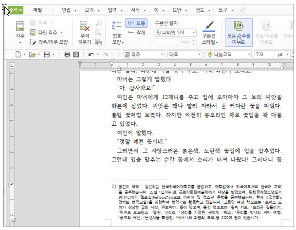
Task: Click the printer icon
Action: 67,55
